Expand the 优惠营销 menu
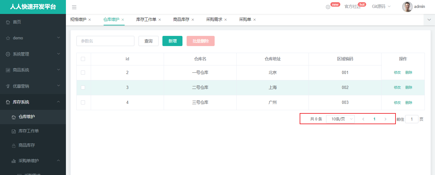The height and width of the screenshot is (175, 435). [58, 86]
